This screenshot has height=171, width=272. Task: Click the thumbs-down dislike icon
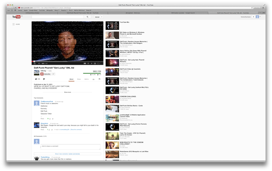45,79
